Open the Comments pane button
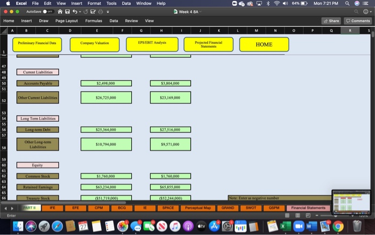375x235 pixels. click(x=358, y=21)
